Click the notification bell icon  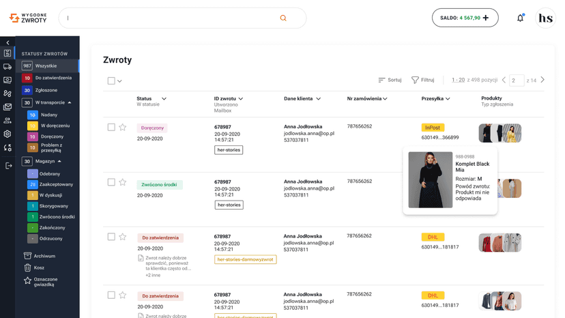(x=520, y=18)
